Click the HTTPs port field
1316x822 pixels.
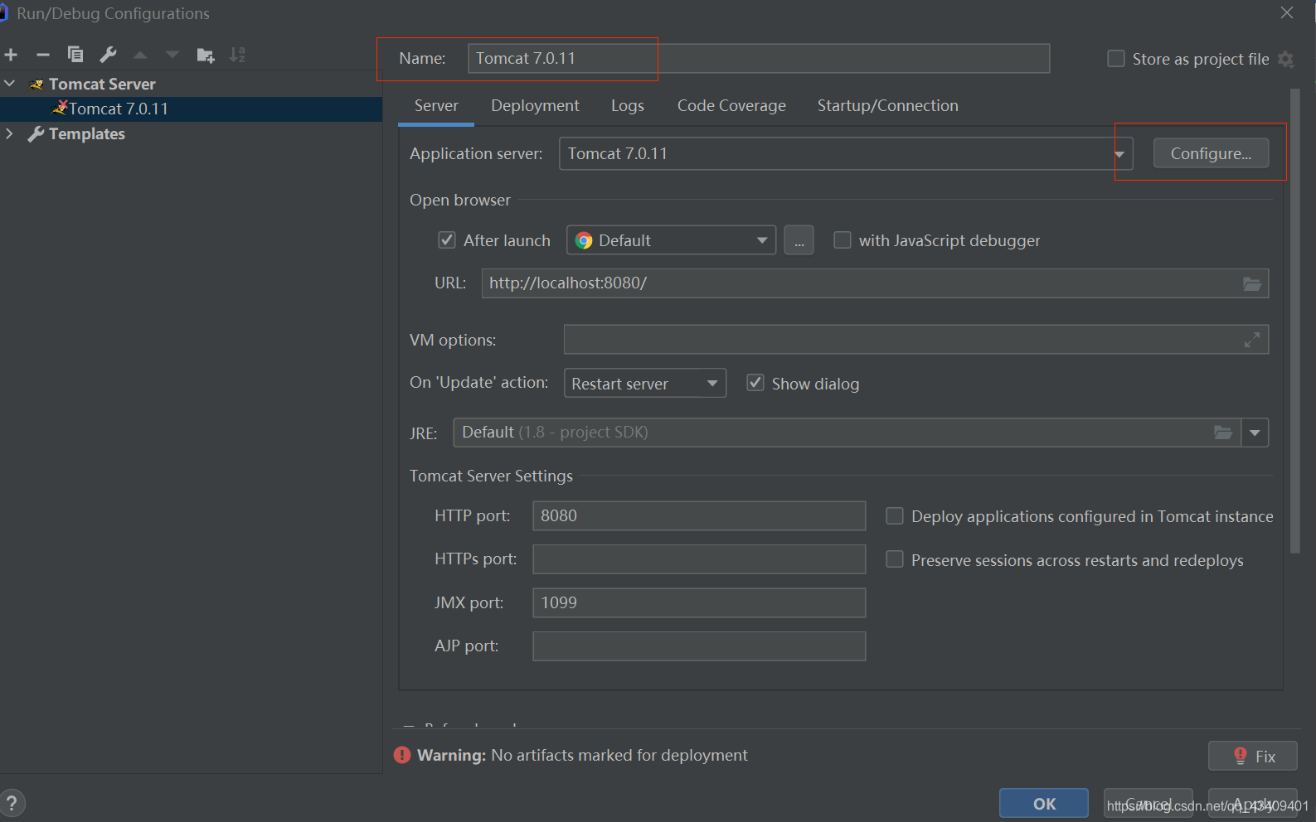(x=699, y=559)
